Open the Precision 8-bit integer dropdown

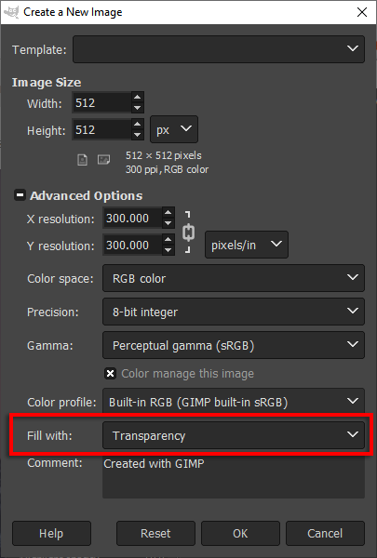(234, 312)
